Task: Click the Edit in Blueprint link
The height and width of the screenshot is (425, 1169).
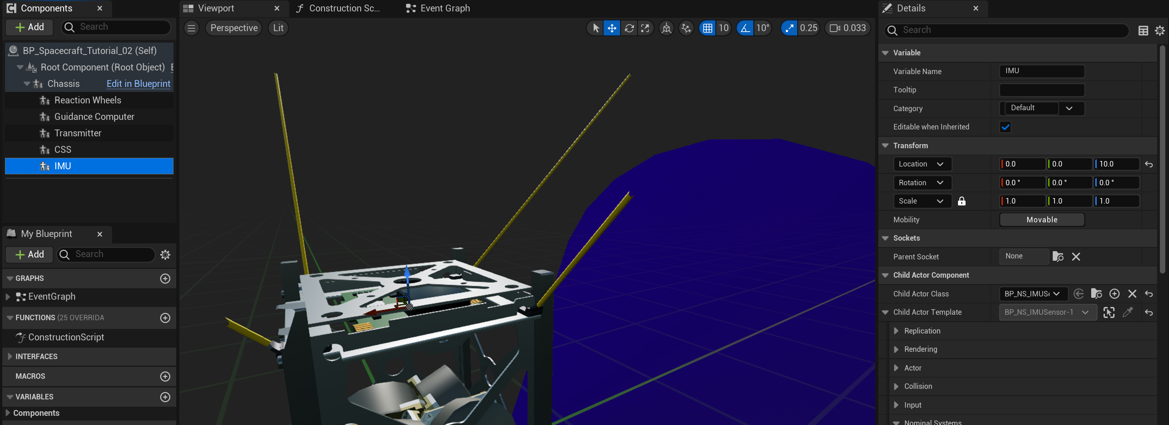Action: (138, 84)
